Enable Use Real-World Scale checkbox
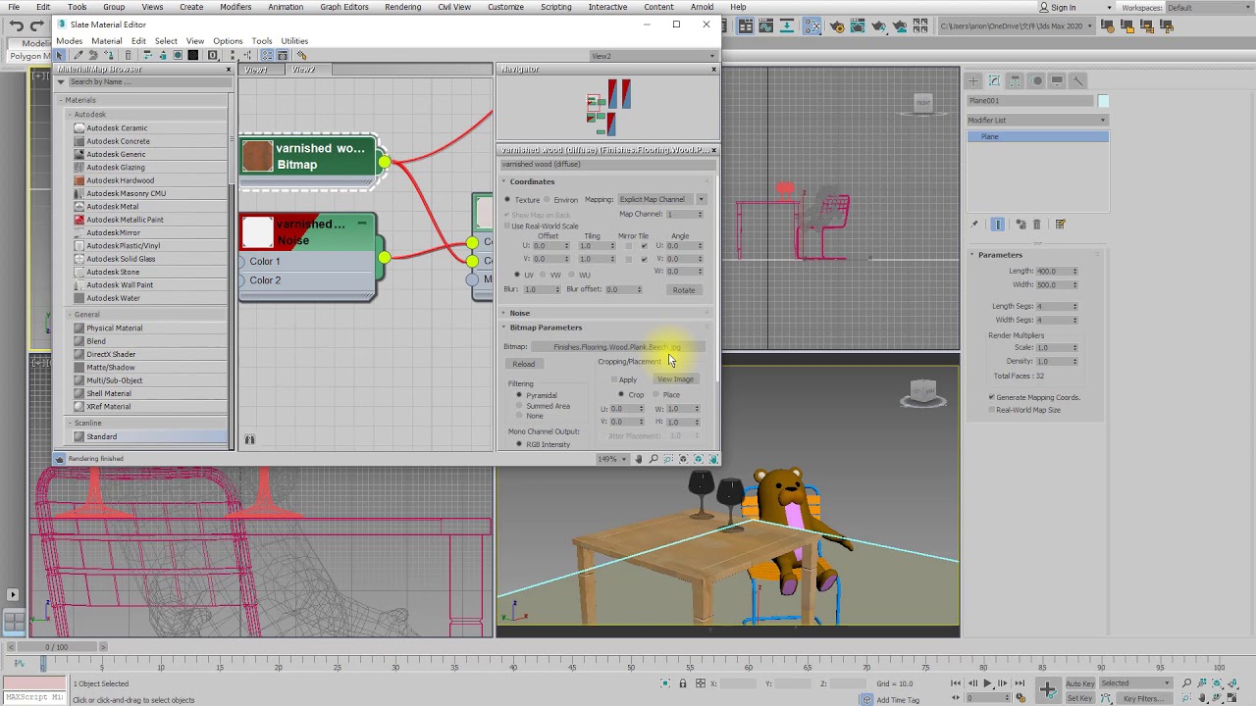Screen dimensions: 1256x706 pos(507,227)
